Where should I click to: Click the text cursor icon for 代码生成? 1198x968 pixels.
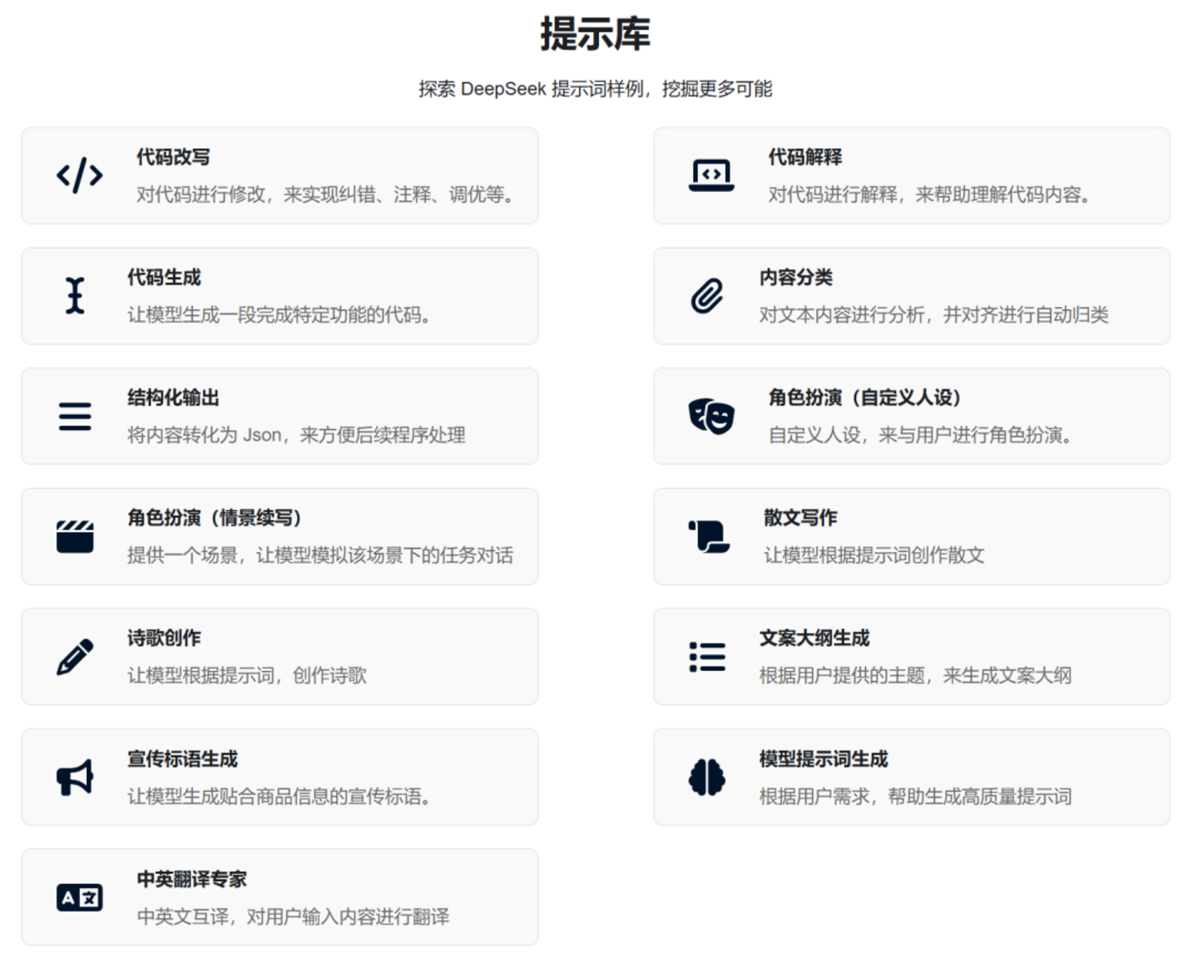[x=75, y=296]
